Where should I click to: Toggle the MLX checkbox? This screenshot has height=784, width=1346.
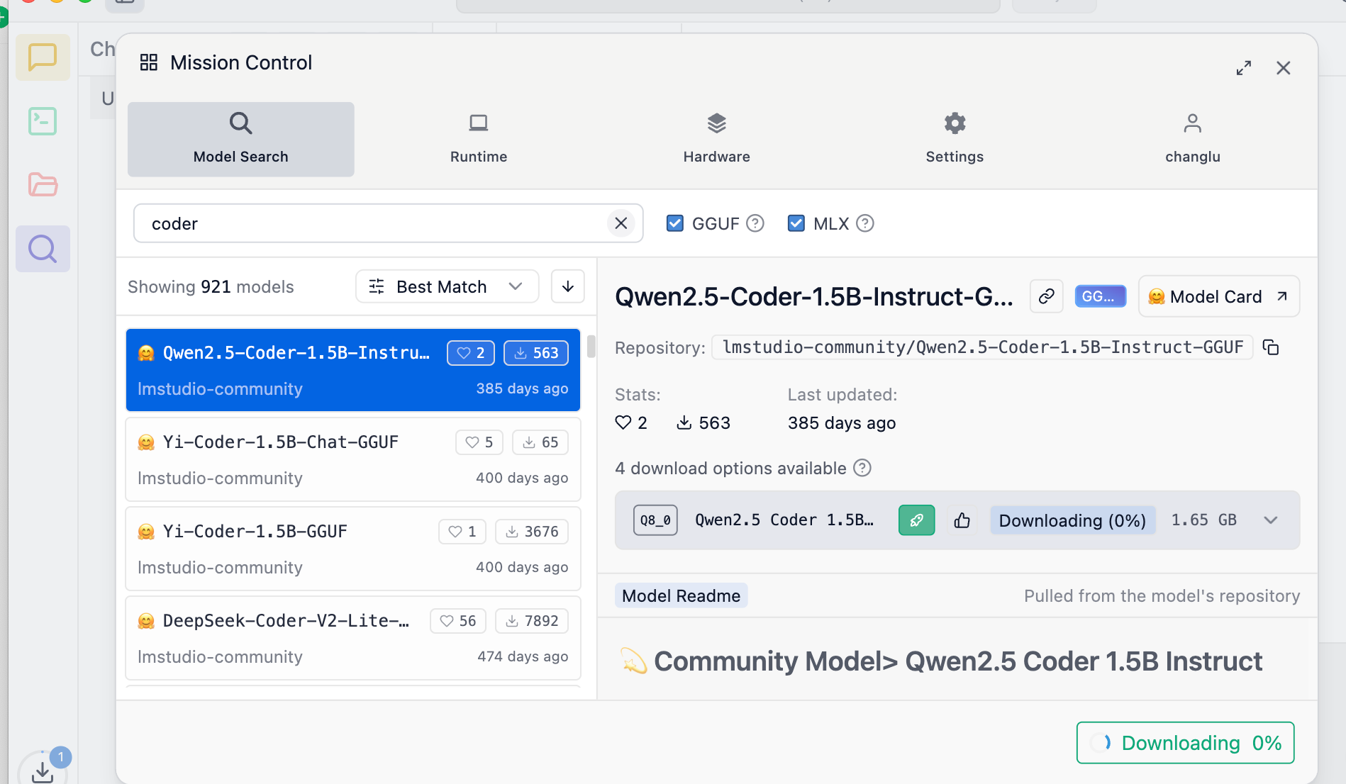click(796, 223)
